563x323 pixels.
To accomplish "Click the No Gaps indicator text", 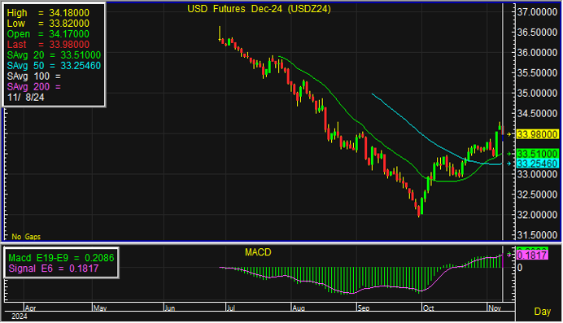I will [x=26, y=237].
